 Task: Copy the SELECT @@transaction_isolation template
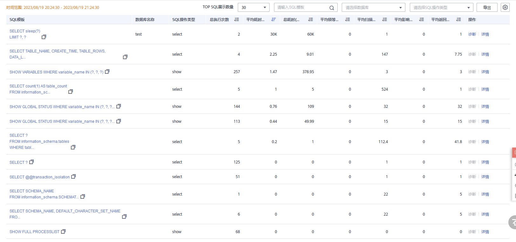tap(73, 176)
